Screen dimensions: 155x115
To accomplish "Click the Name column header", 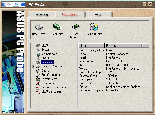I will pyautogui.click(x=91, y=46).
